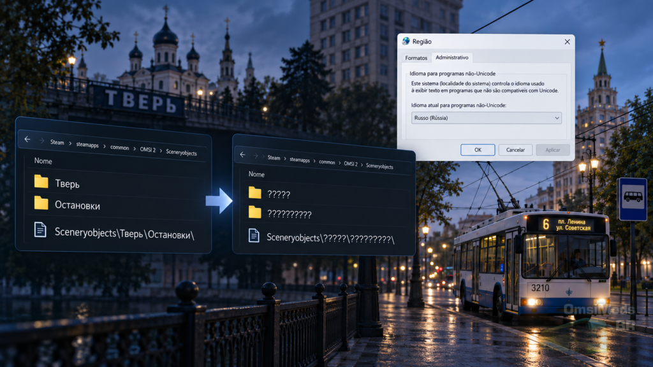Click the ?????????? folder icon
The width and height of the screenshot is (653, 367).
pos(255,212)
